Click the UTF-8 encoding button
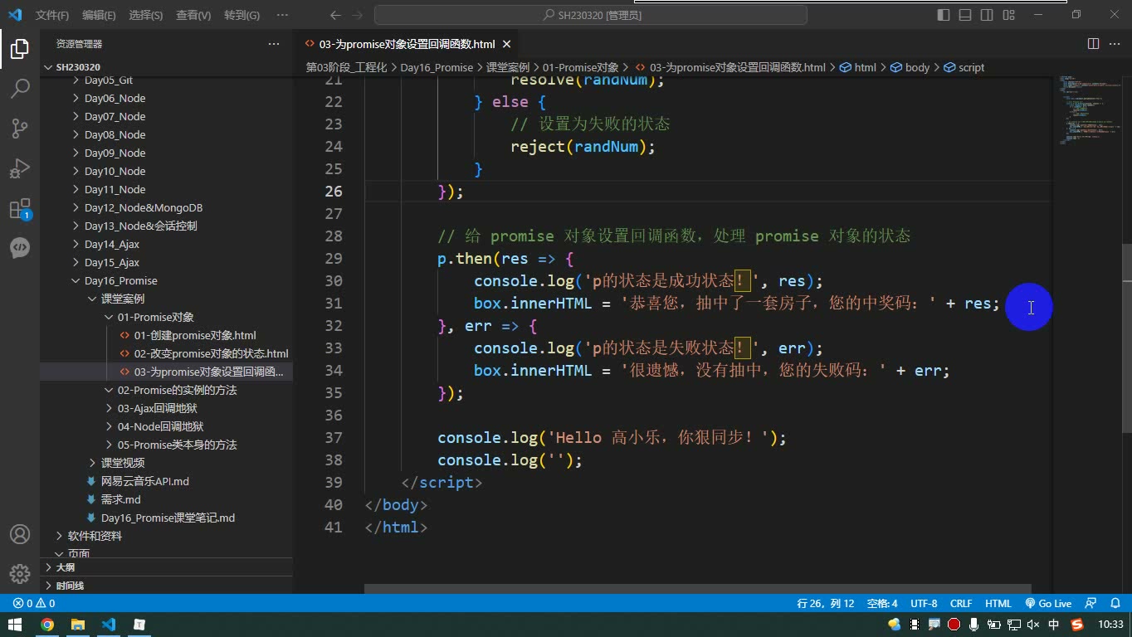 click(x=924, y=604)
